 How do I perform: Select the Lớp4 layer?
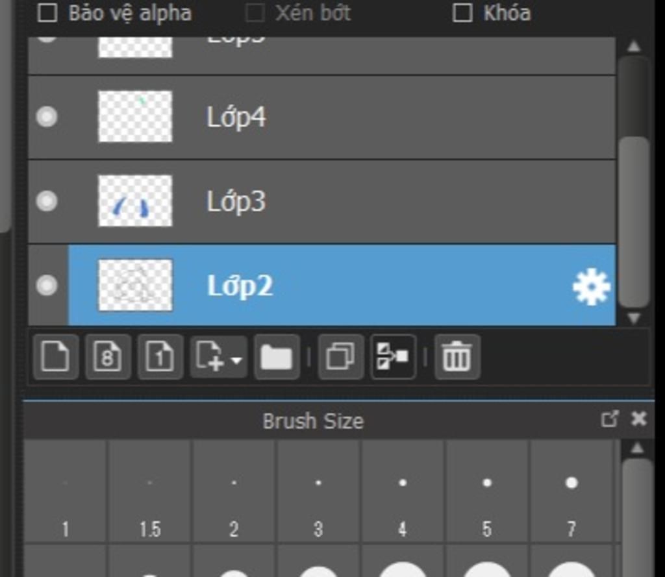[x=321, y=117]
